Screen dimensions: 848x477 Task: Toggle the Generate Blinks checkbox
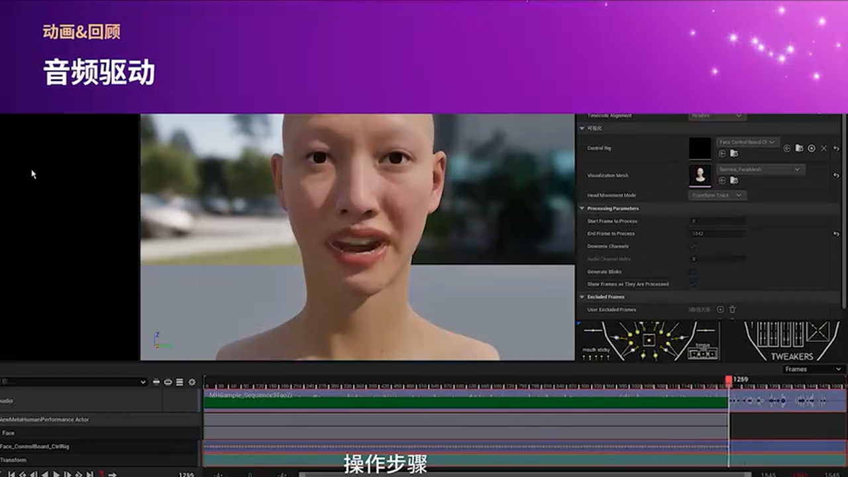tap(693, 272)
